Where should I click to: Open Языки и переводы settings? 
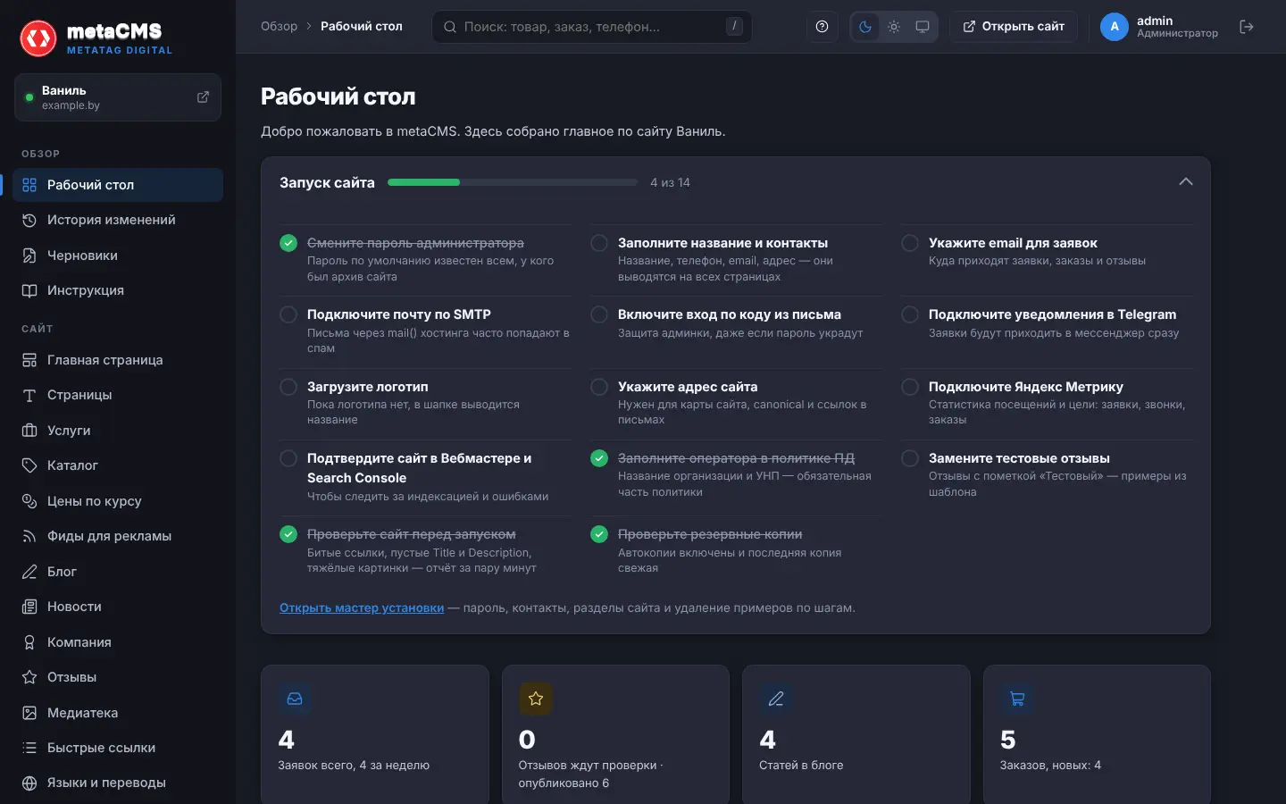point(118,783)
